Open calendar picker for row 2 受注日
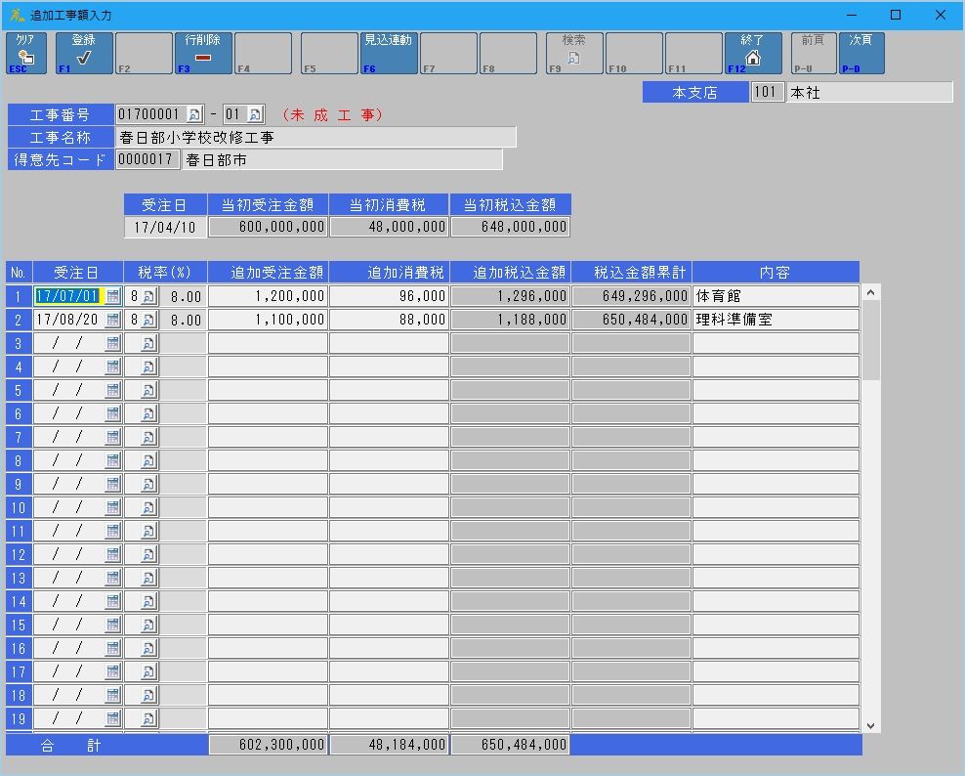Image resolution: width=965 pixels, height=776 pixels. point(112,320)
